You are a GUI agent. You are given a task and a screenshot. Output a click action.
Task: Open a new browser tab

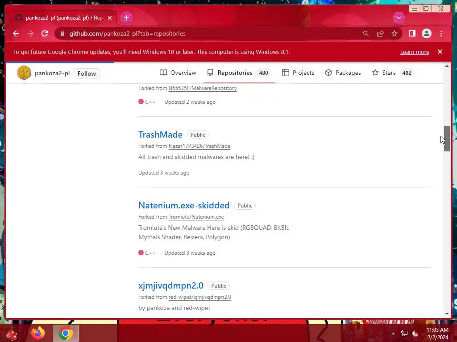coord(126,18)
